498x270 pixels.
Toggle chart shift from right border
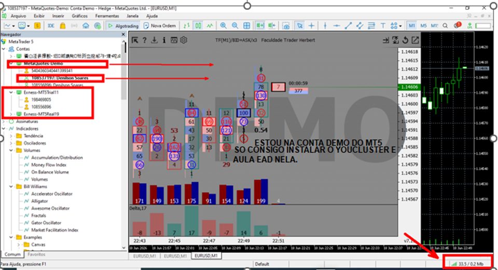[272, 26]
